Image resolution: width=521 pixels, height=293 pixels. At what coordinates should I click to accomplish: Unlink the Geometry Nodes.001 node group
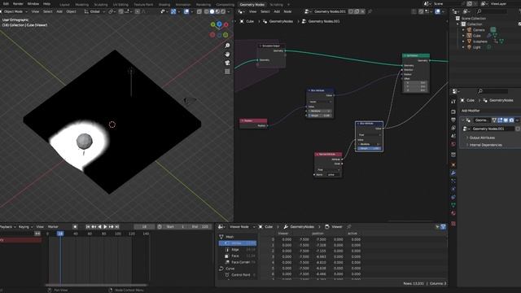pyautogui.click(x=363, y=11)
